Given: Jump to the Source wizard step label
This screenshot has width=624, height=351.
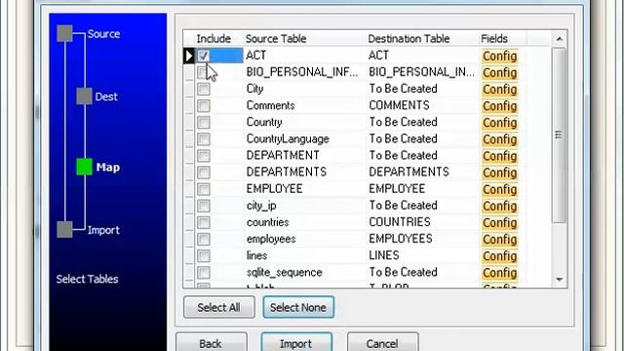Looking at the screenshot, I should (x=103, y=34).
